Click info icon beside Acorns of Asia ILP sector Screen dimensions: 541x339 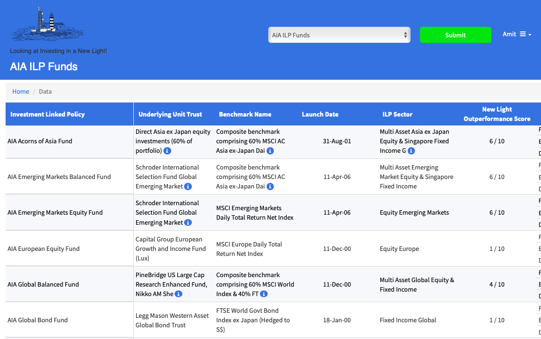[x=411, y=151]
